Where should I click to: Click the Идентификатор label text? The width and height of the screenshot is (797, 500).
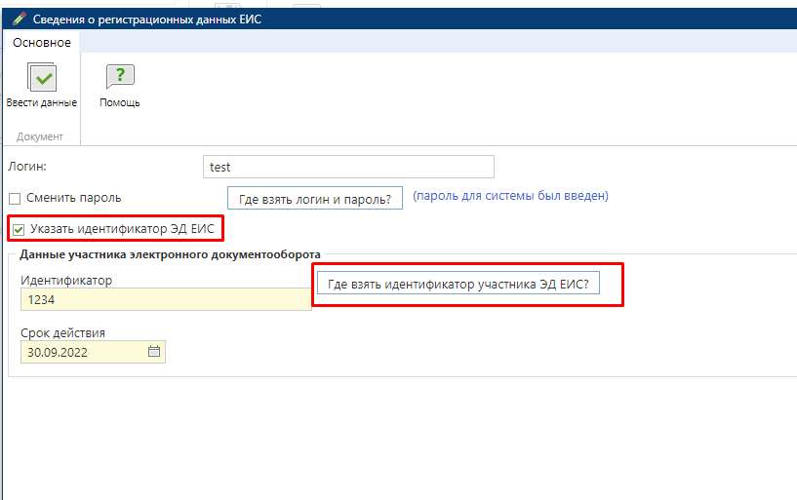(66, 281)
